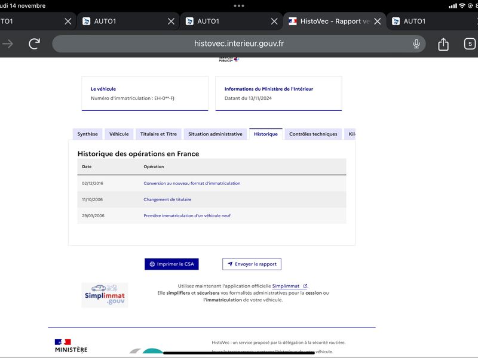Click the Imprimer le CSA button
This screenshot has height=358, width=478.
171,264
